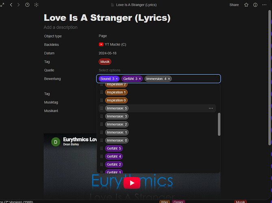Select the Immersion: 2 option
Image resolution: width=272 pixels, height=203 pixels.
pos(117,124)
